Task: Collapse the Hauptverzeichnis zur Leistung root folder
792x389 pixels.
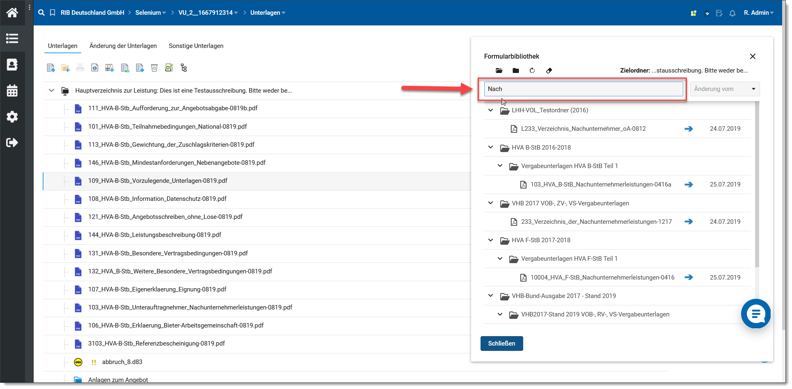Action: (x=51, y=91)
